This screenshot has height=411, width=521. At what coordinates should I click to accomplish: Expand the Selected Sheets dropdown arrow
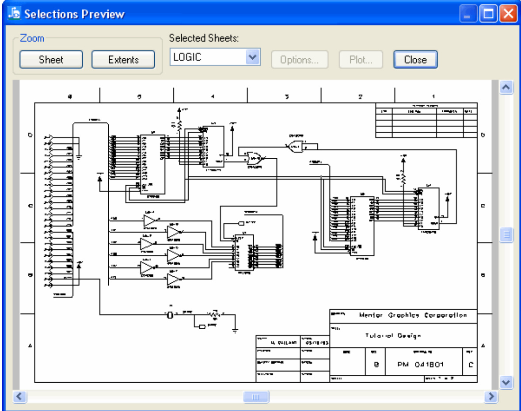pos(253,57)
